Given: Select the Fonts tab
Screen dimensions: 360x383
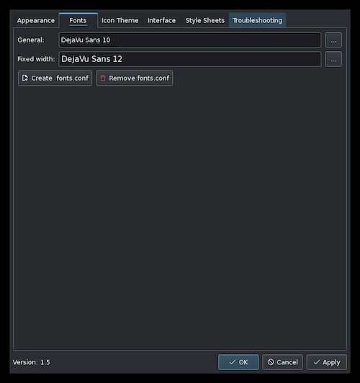Looking at the screenshot, I should pos(78,20).
